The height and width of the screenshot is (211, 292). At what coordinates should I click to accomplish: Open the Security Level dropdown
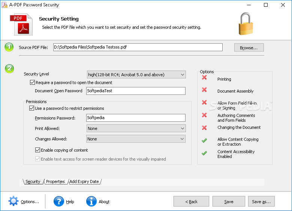pos(136,75)
